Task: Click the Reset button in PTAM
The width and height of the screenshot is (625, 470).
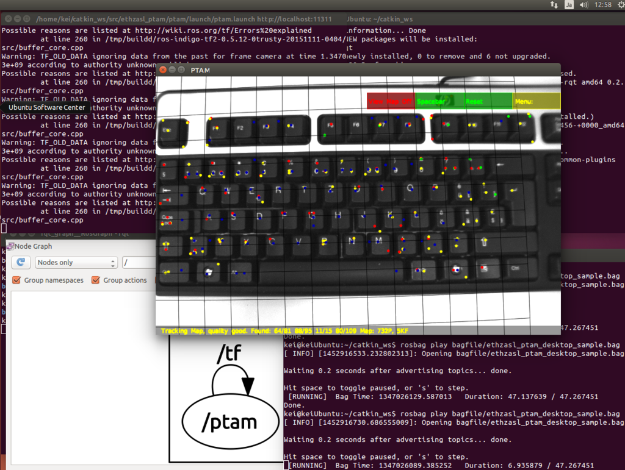Action: coord(488,101)
